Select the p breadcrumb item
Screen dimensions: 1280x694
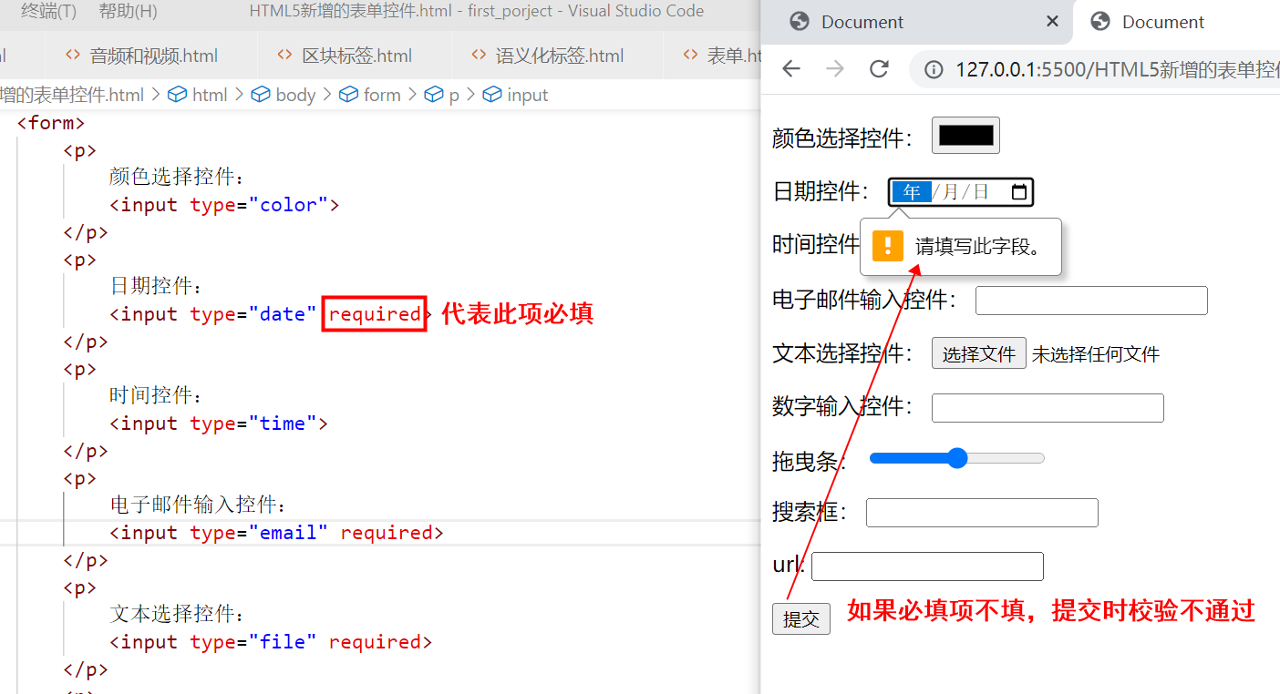click(x=442, y=95)
